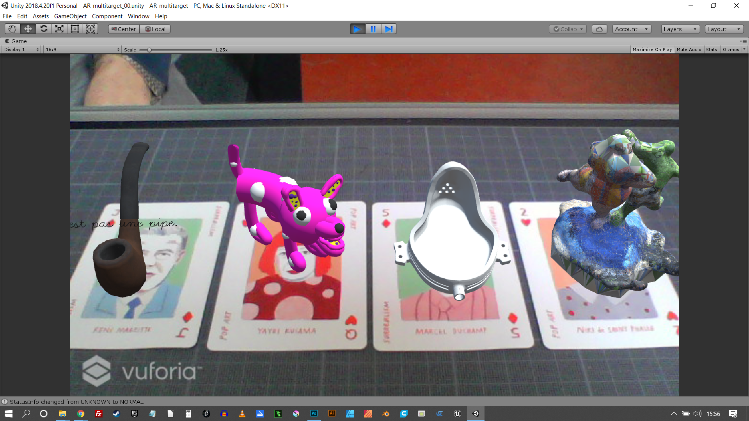Toggle the Stats overlay
This screenshot has width=749, height=421.
pyautogui.click(x=711, y=50)
